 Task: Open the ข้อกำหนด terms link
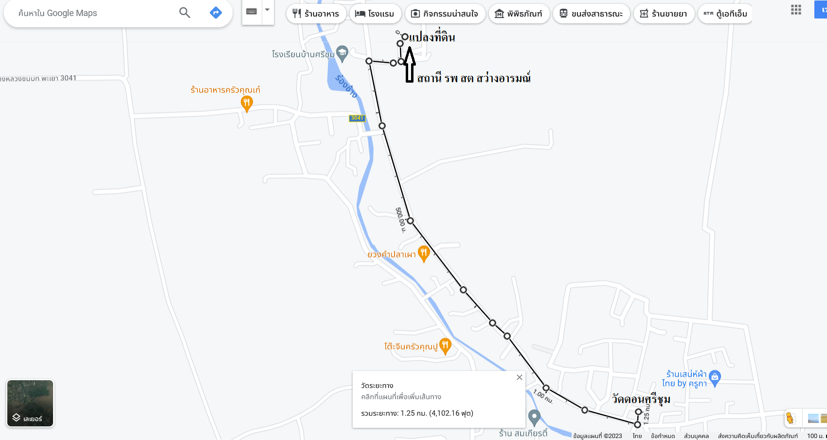[x=663, y=436]
